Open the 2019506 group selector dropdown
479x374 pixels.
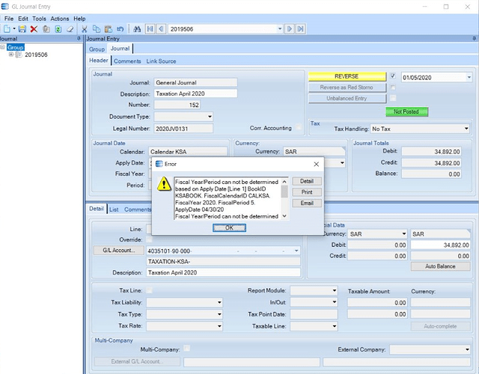coord(280,29)
